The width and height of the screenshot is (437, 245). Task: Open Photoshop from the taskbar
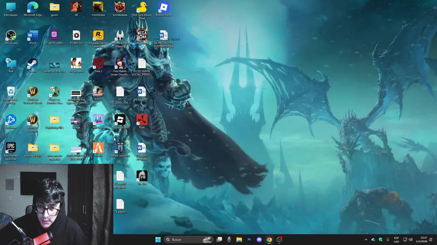pos(249,240)
